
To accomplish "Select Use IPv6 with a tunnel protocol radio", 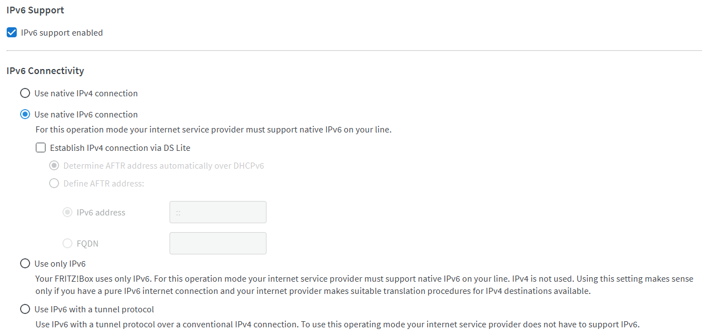I will (25, 310).
